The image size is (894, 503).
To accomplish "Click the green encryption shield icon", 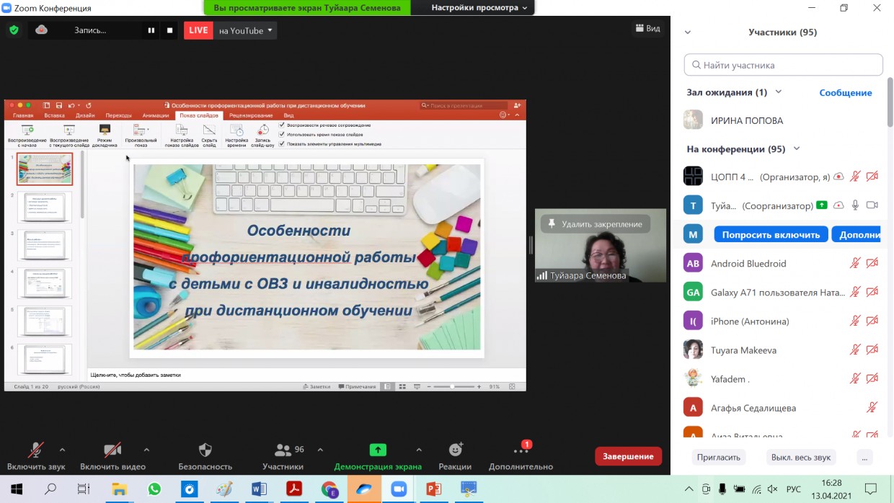I will point(14,30).
